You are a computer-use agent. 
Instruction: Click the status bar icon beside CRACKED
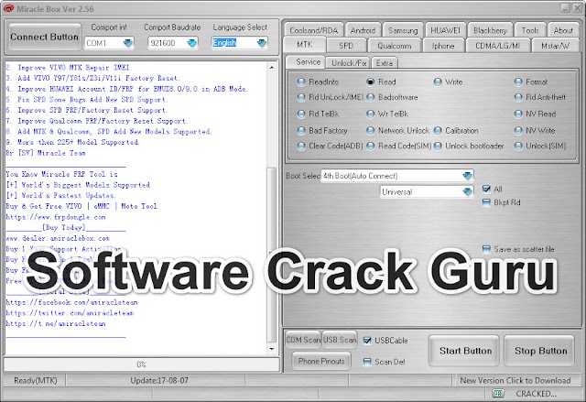point(497,393)
